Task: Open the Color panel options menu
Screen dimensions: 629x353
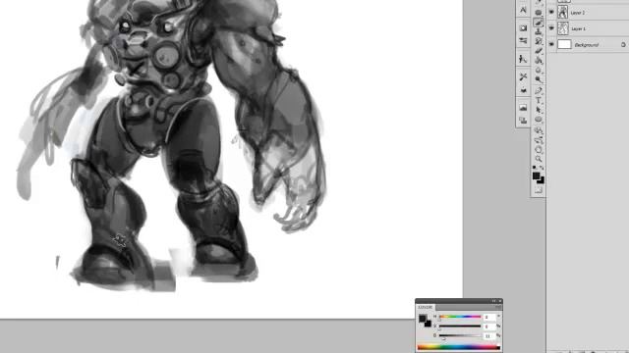Action: 498,307
